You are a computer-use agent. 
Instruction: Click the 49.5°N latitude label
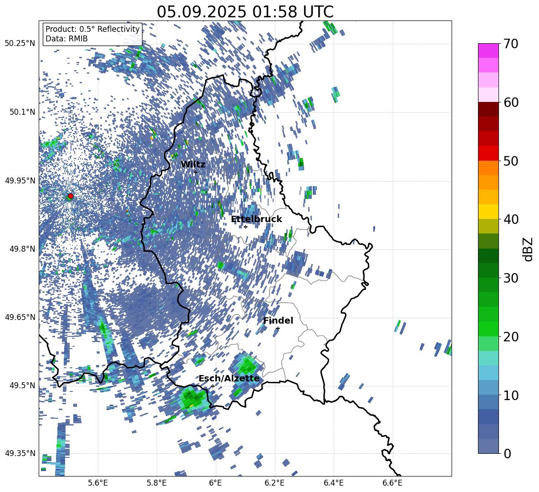click(22, 385)
